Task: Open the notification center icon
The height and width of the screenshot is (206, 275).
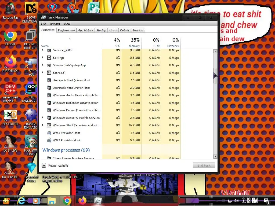Action: coord(267,201)
